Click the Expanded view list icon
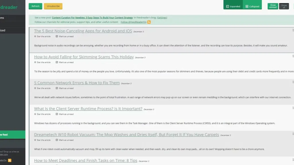The height and width of the screenshot is (165, 294). pyautogui.click(x=227, y=6)
